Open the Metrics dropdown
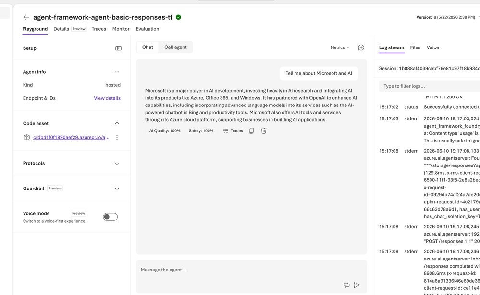Viewport: 480px width, 295px height. (x=340, y=47)
